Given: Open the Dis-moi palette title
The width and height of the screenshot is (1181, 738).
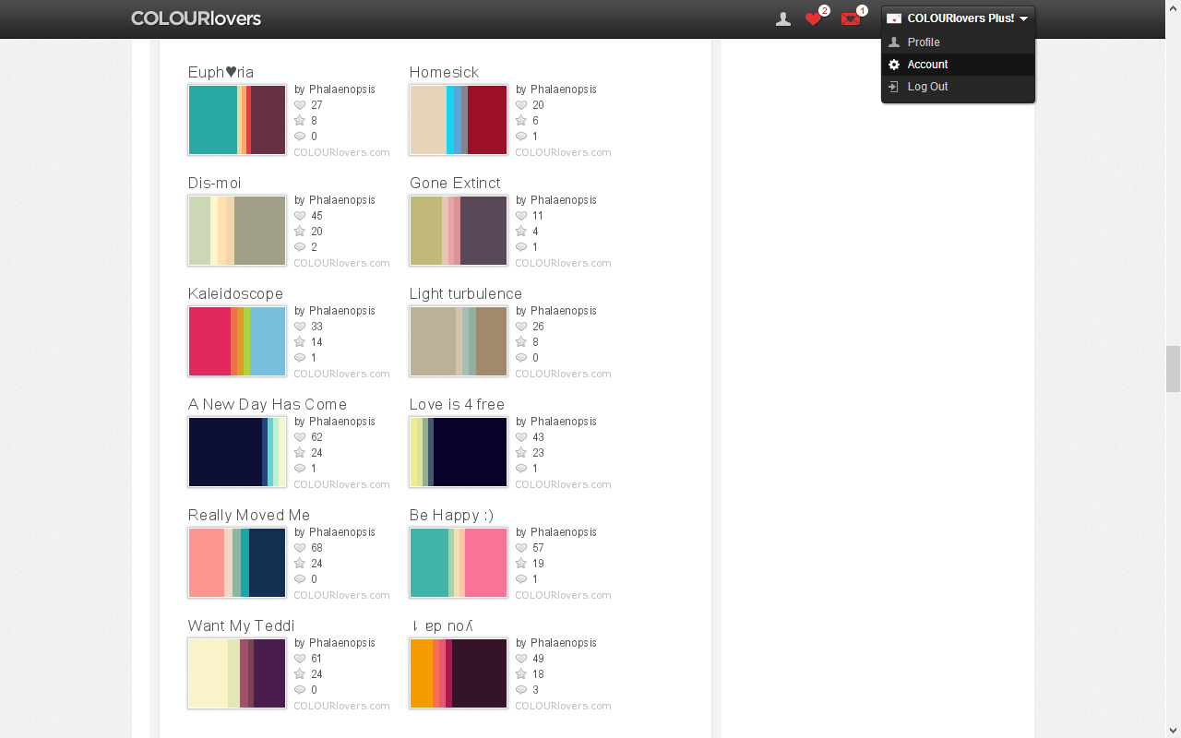Looking at the screenshot, I should [x=214, y=183].
